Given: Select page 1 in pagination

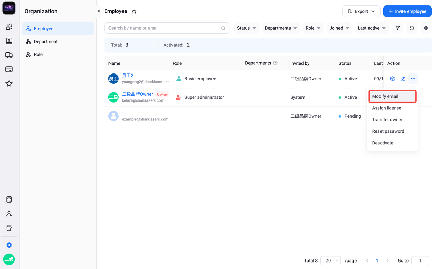Looking at the screenshot, I should click(377, 260).
